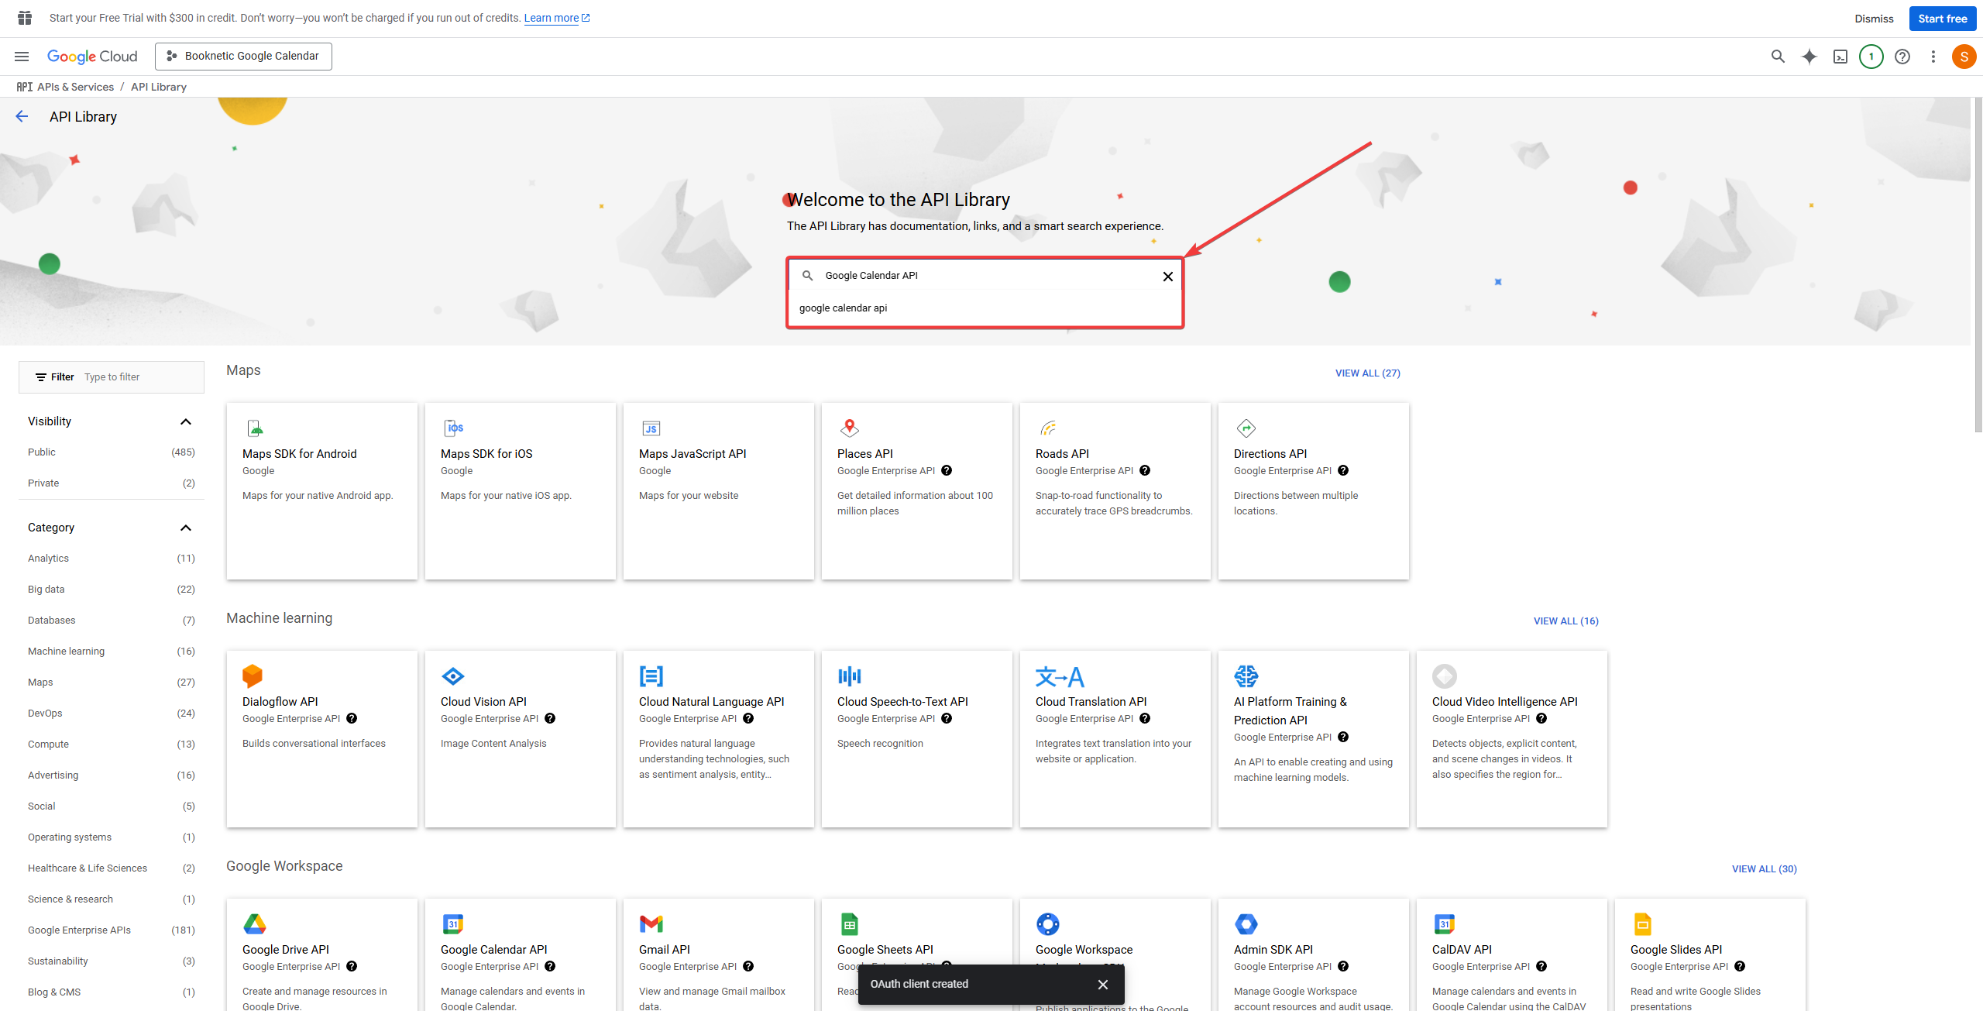Open the main navigation hamburger menu
This screenshot has width=1983, height=1011.
coord(22,57)
